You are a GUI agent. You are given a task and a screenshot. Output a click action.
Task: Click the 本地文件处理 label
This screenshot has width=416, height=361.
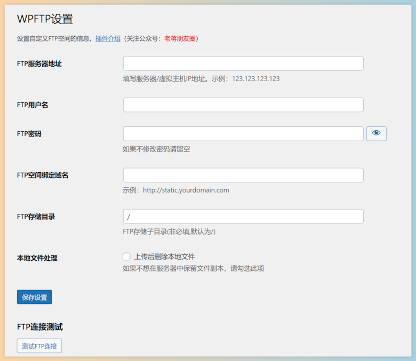click(x=37, y=258)
